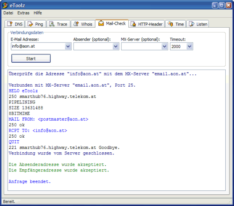Click the Listen tab icon
The image size is (234, 206).
(x=192, y=24)
